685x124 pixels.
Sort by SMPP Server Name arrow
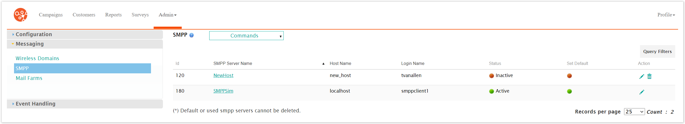323,64
